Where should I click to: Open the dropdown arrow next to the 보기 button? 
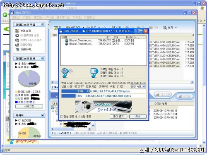[x=176, y=28]
